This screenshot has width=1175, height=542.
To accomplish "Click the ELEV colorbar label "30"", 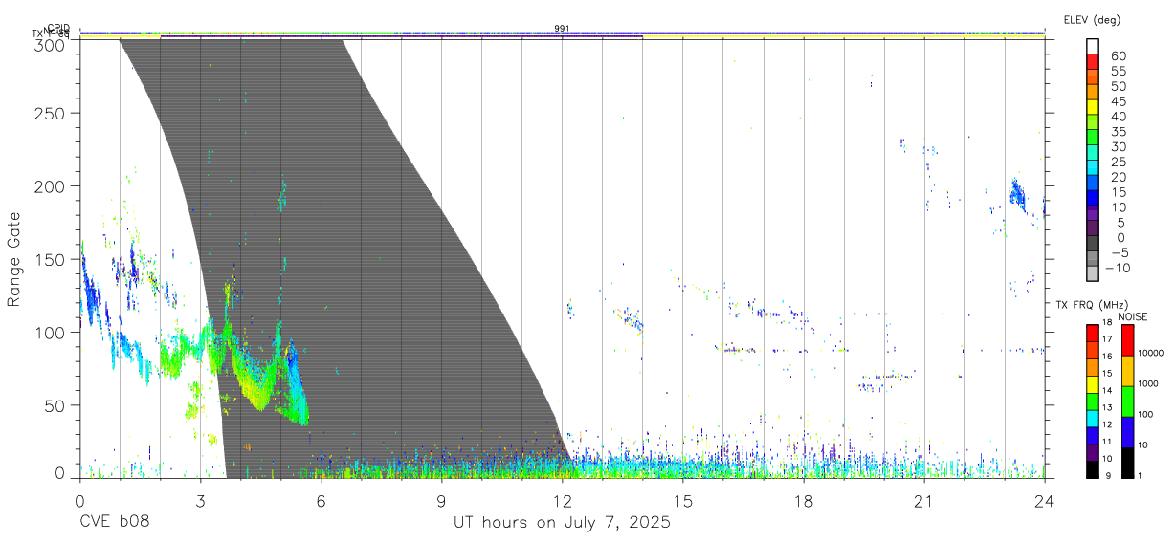I will (x=1118, y=146).
